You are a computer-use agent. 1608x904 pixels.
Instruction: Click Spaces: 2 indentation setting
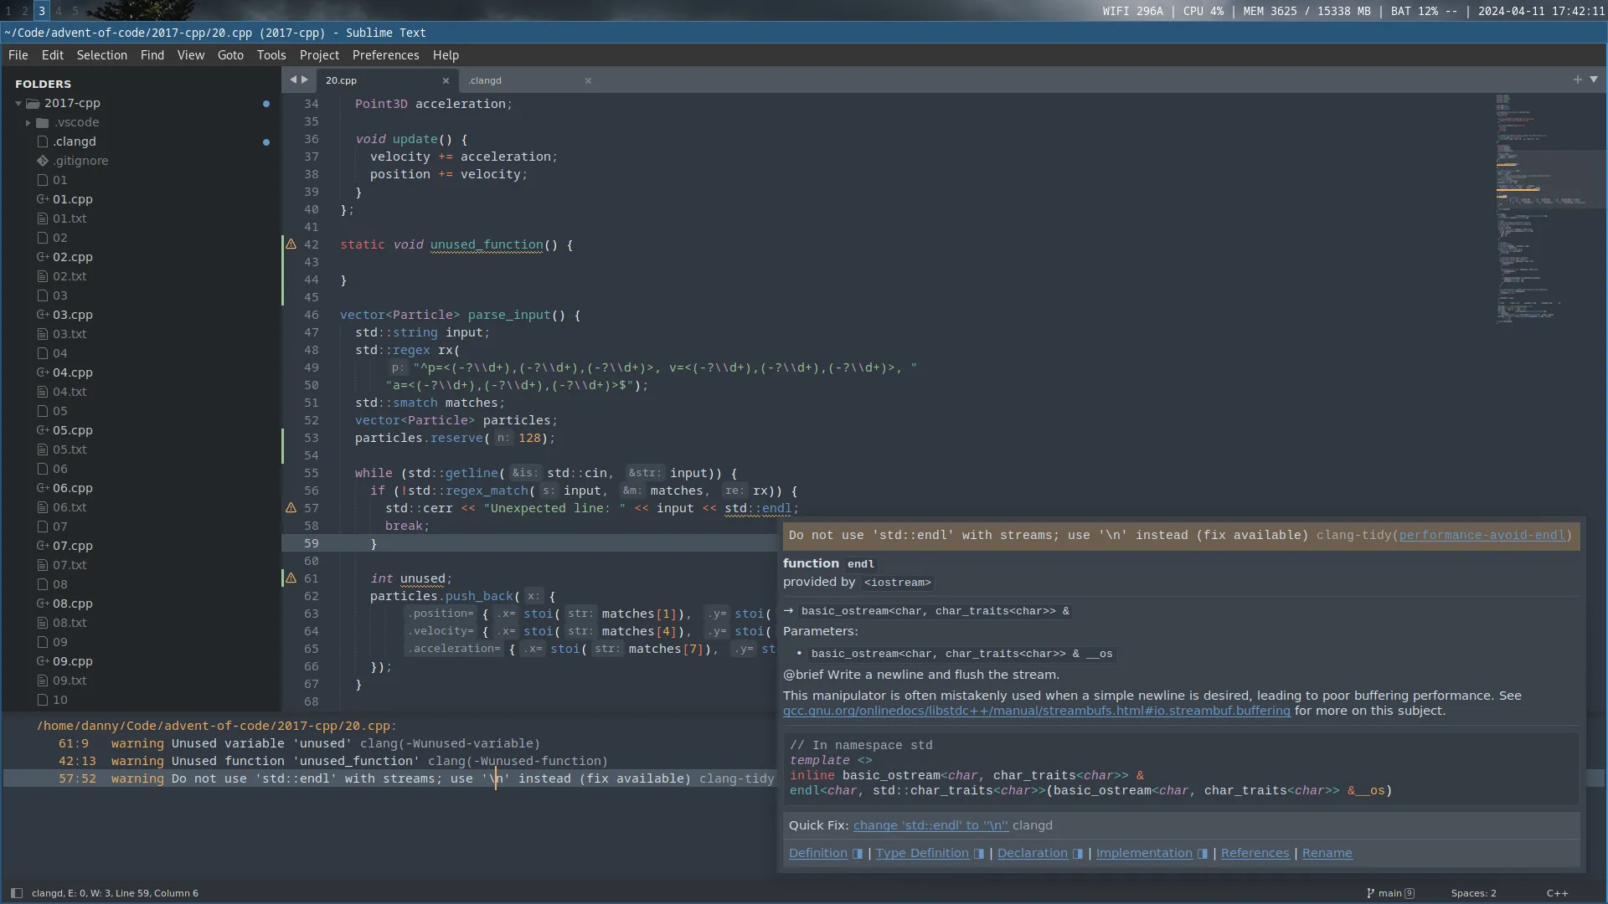tap(1473, 893)
